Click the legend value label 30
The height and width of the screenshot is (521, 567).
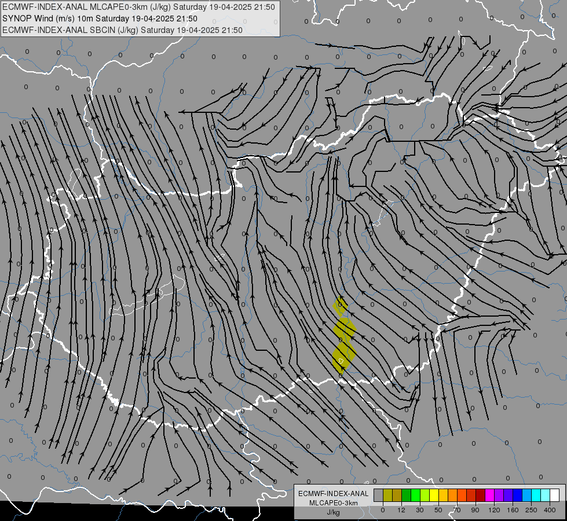click(x=419, y=510)
